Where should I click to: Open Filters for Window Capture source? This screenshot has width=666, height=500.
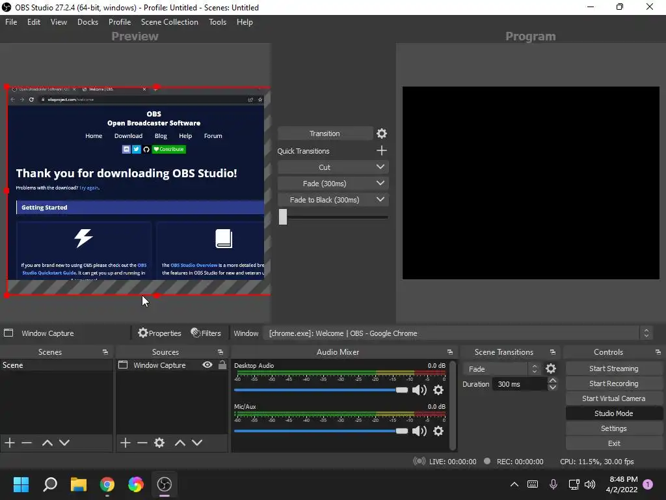206,333
